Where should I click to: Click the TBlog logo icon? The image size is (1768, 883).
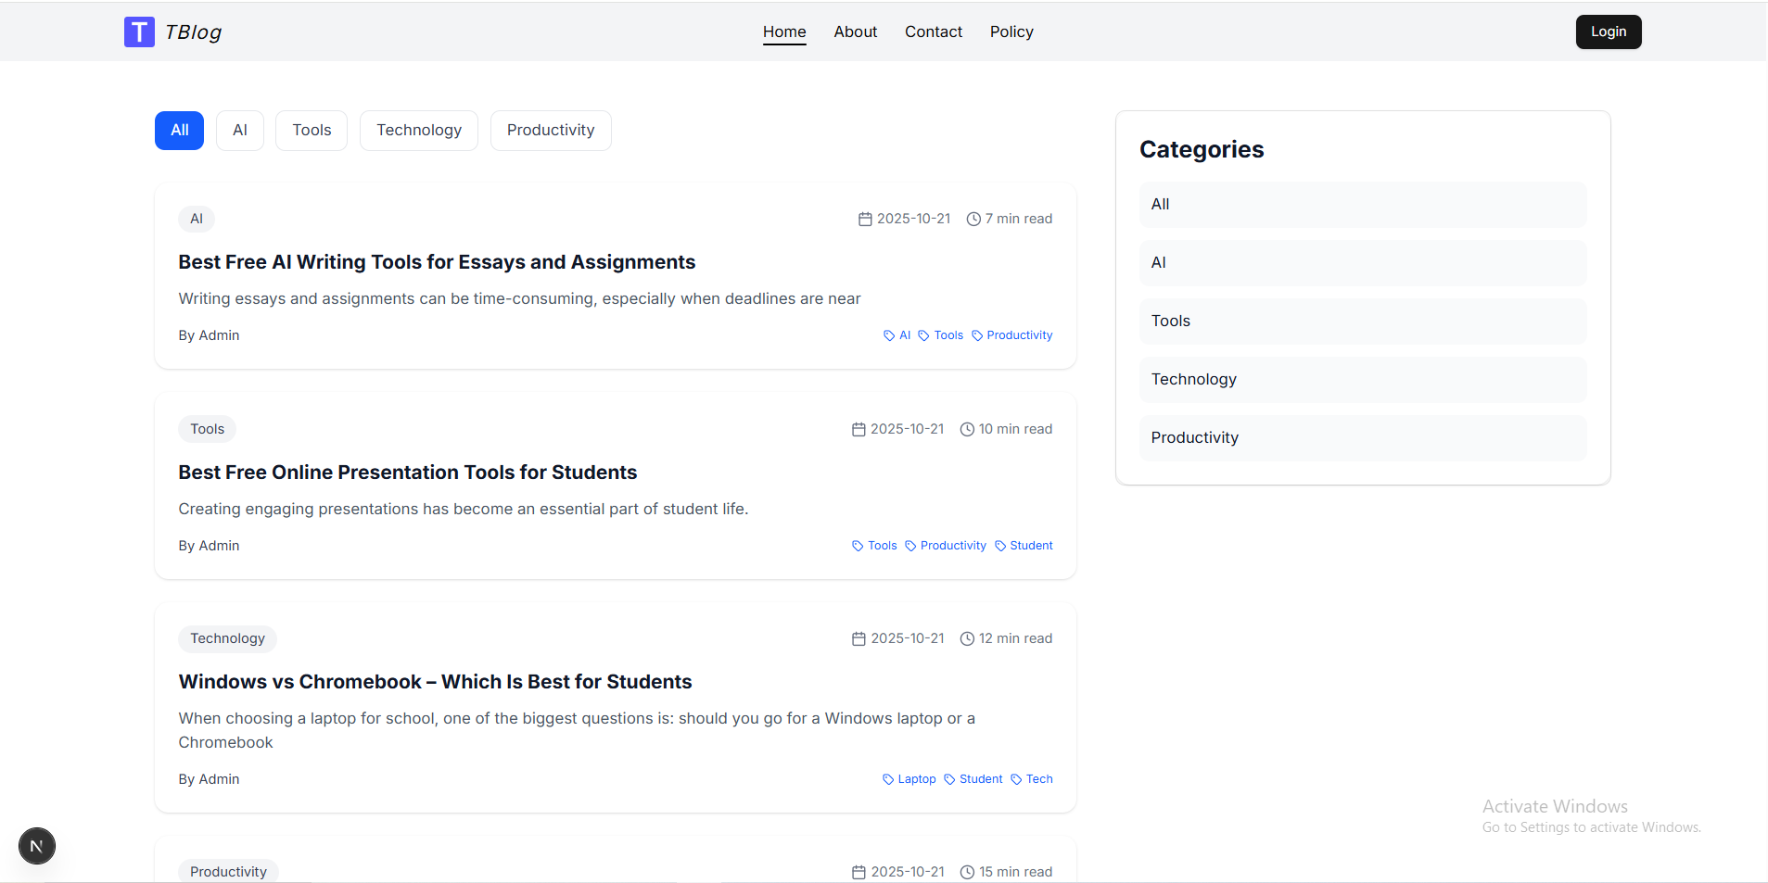click(138, 31)
